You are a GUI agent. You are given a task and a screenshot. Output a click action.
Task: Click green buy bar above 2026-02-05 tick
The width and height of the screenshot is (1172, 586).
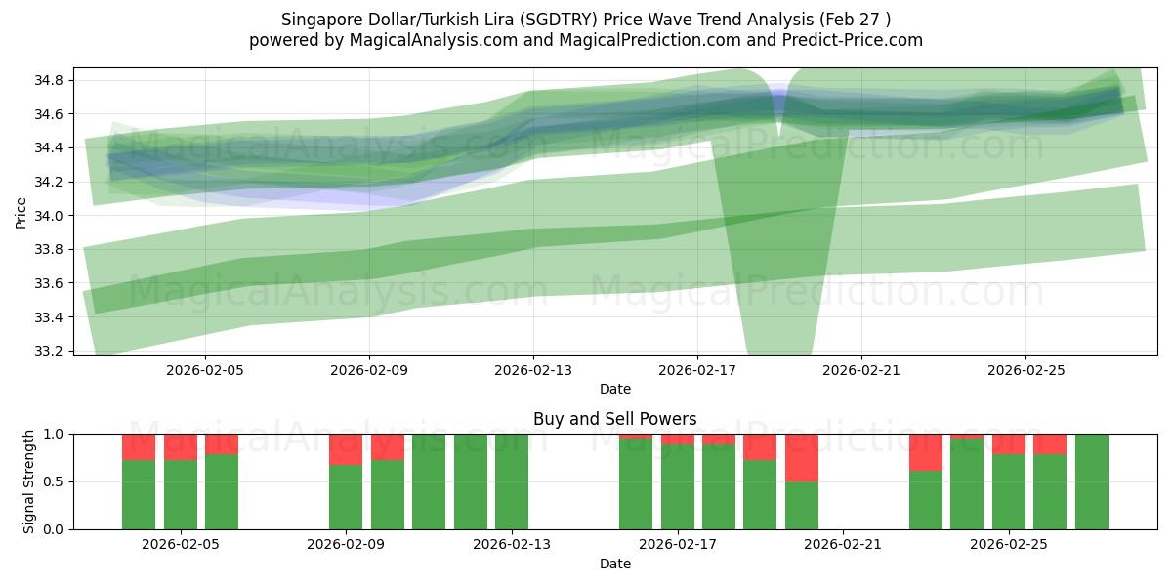180,494
